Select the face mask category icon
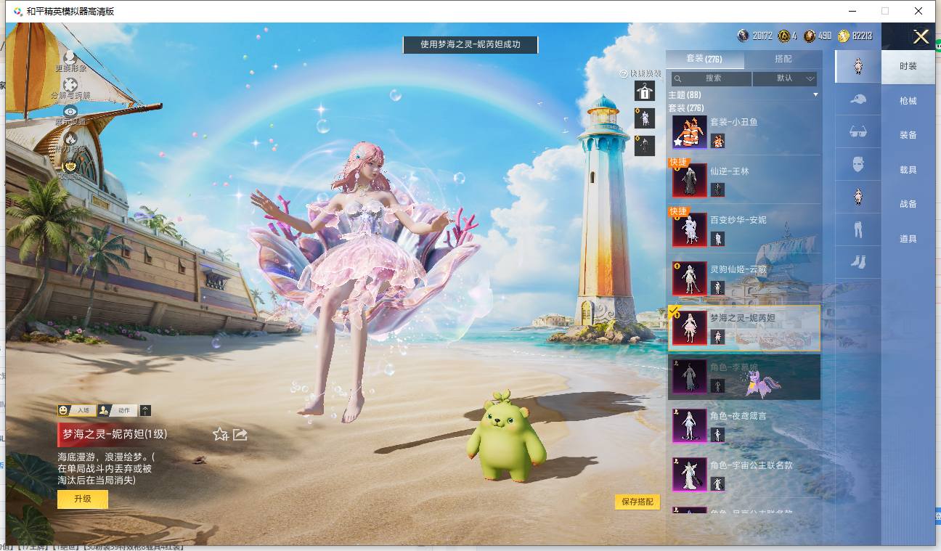 [858, 164]
